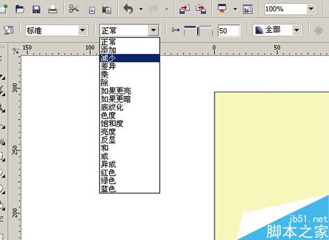Image resolution: width=329 pixels, height=240 pixels.
Task: Pick 如果更暗 from the list
Action: tap(130, 99)
